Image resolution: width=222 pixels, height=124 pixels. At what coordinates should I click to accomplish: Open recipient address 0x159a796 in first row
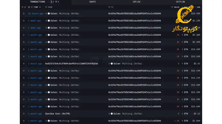tap(135, 14)
